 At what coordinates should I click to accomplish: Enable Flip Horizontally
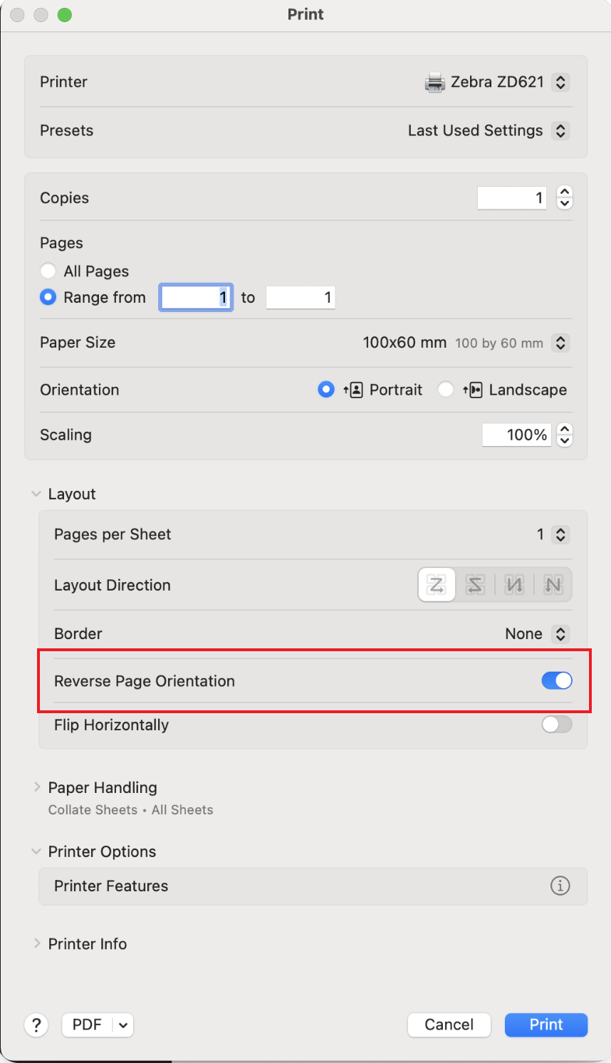[556, 725]
